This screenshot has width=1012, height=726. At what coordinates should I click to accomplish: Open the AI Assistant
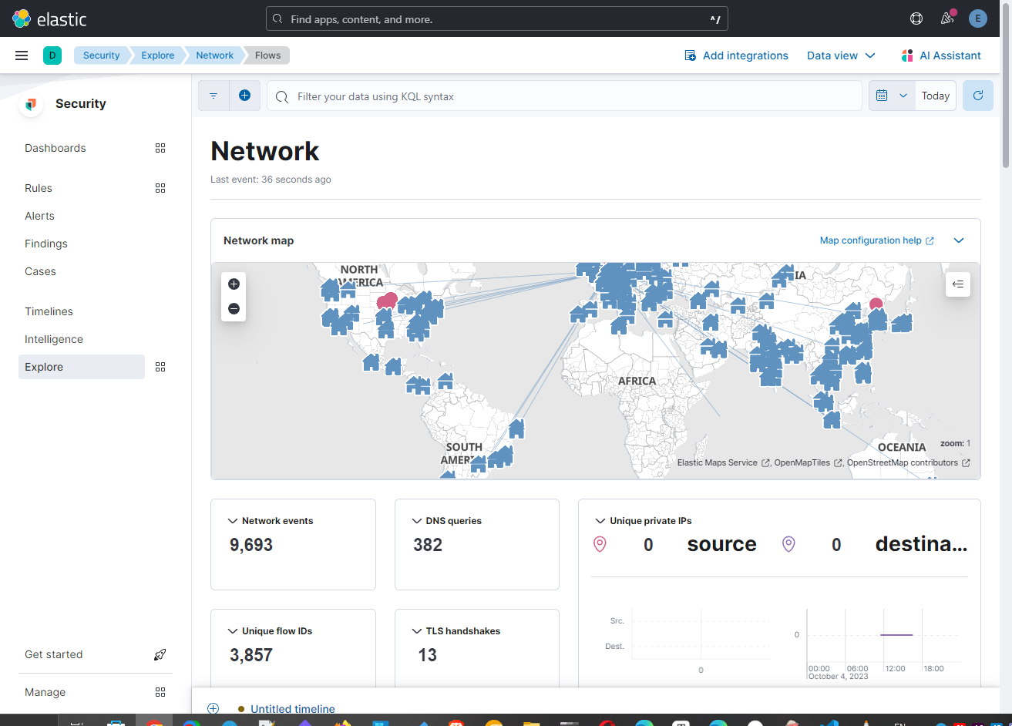pos(940,55)
